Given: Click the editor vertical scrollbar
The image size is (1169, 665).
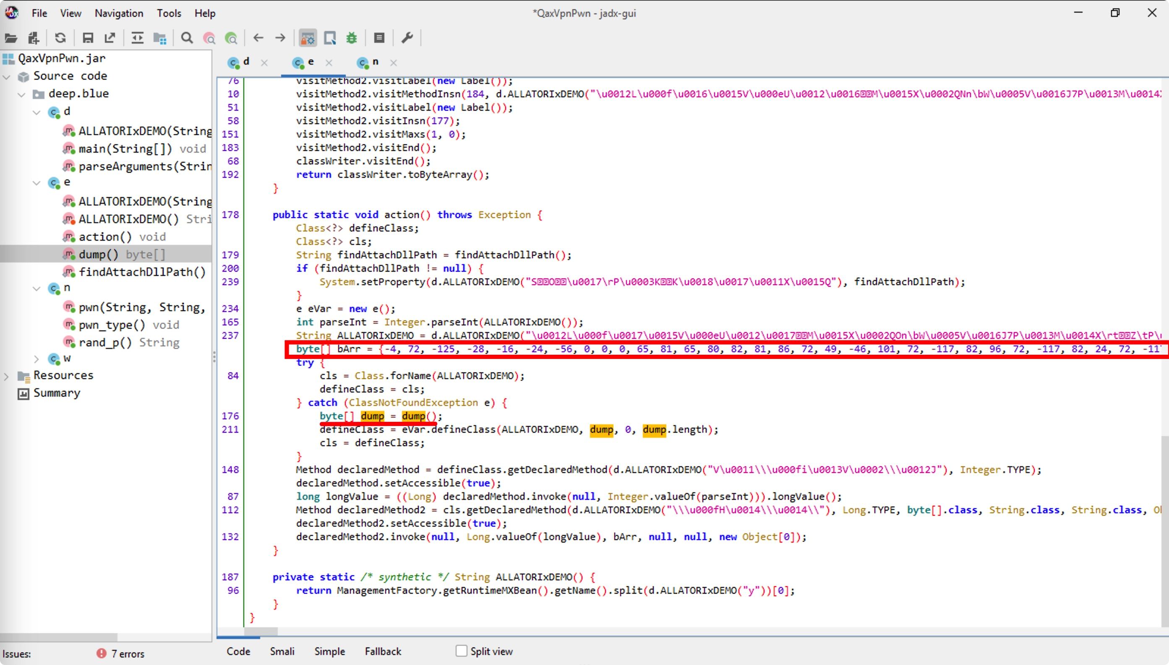Looking at the screenshot, I should coord(1165,531).
